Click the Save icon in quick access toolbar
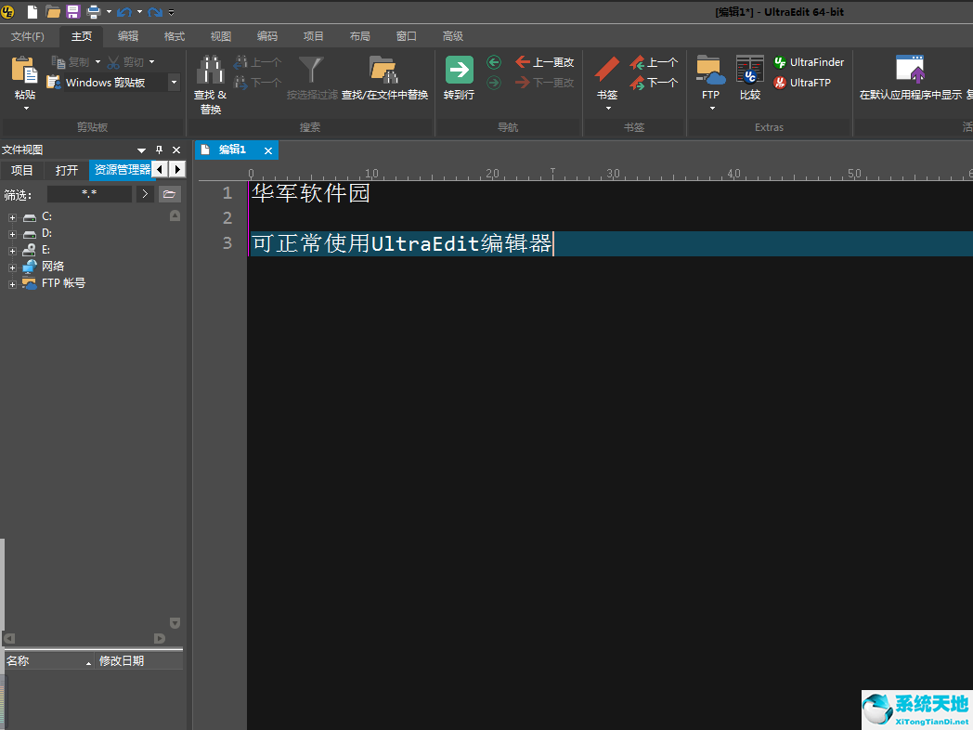This screenshot has height=730, width=973. [x=73, y=11]
